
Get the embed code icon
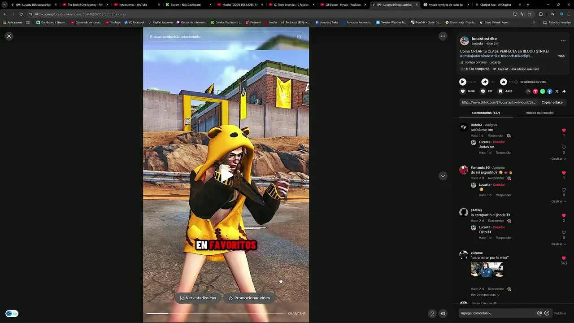(x=528, y=91)
